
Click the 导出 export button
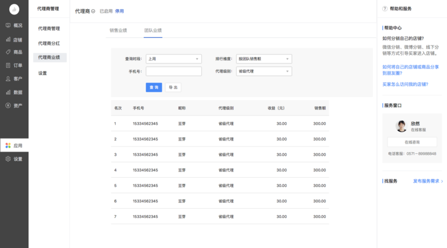173,87
